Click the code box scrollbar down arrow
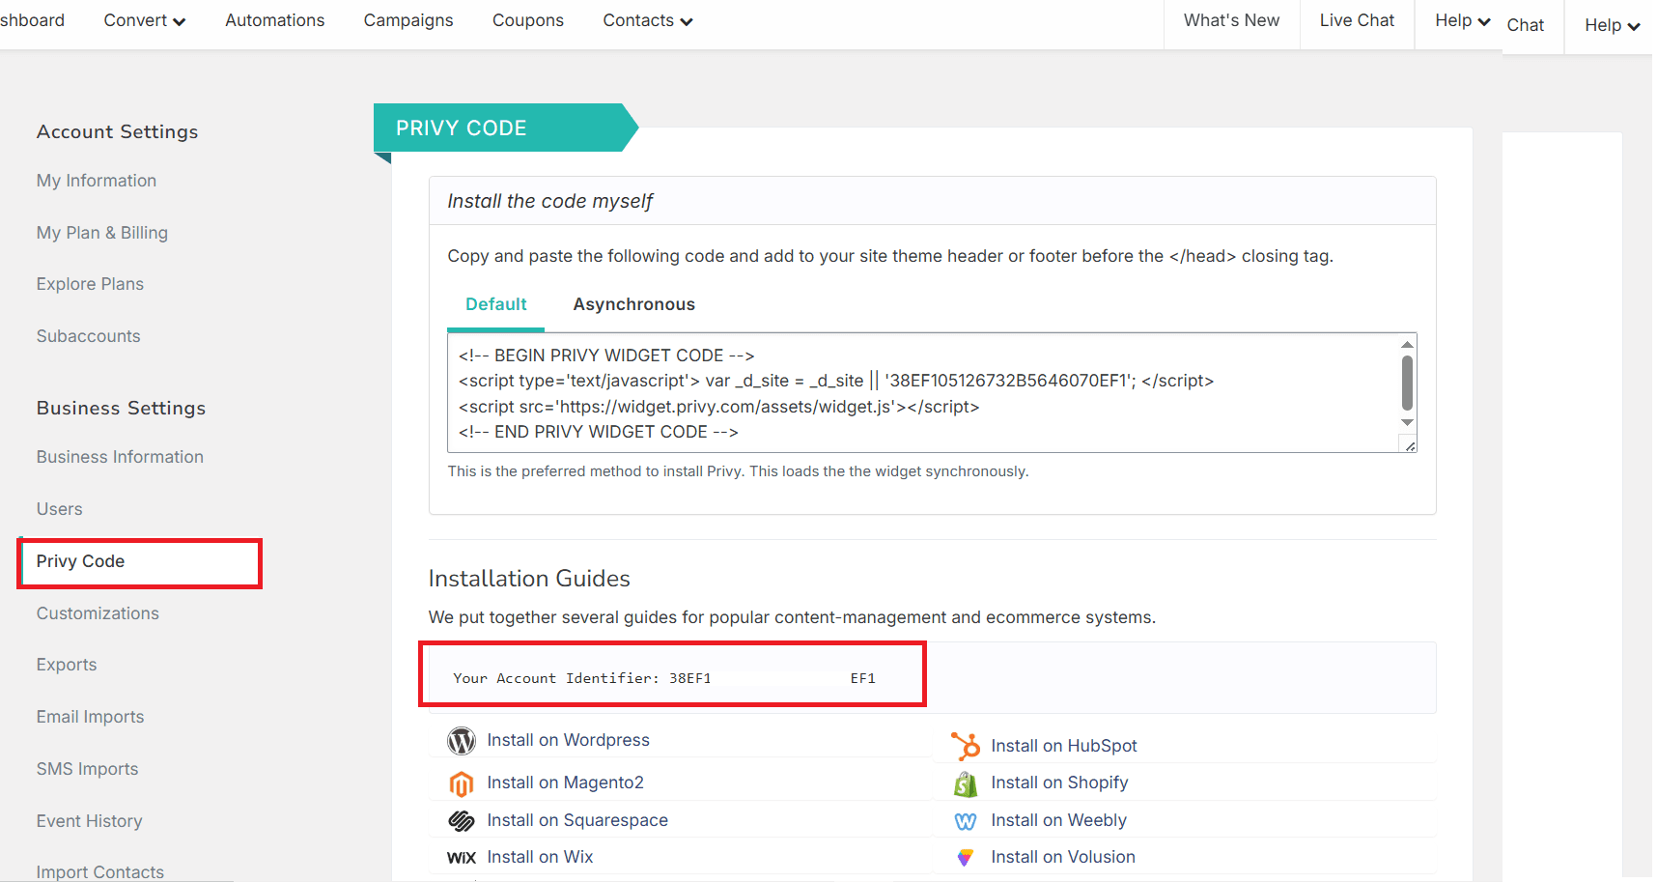The height and width of the screenshot is (882, 1657). tap(1407, 422)
